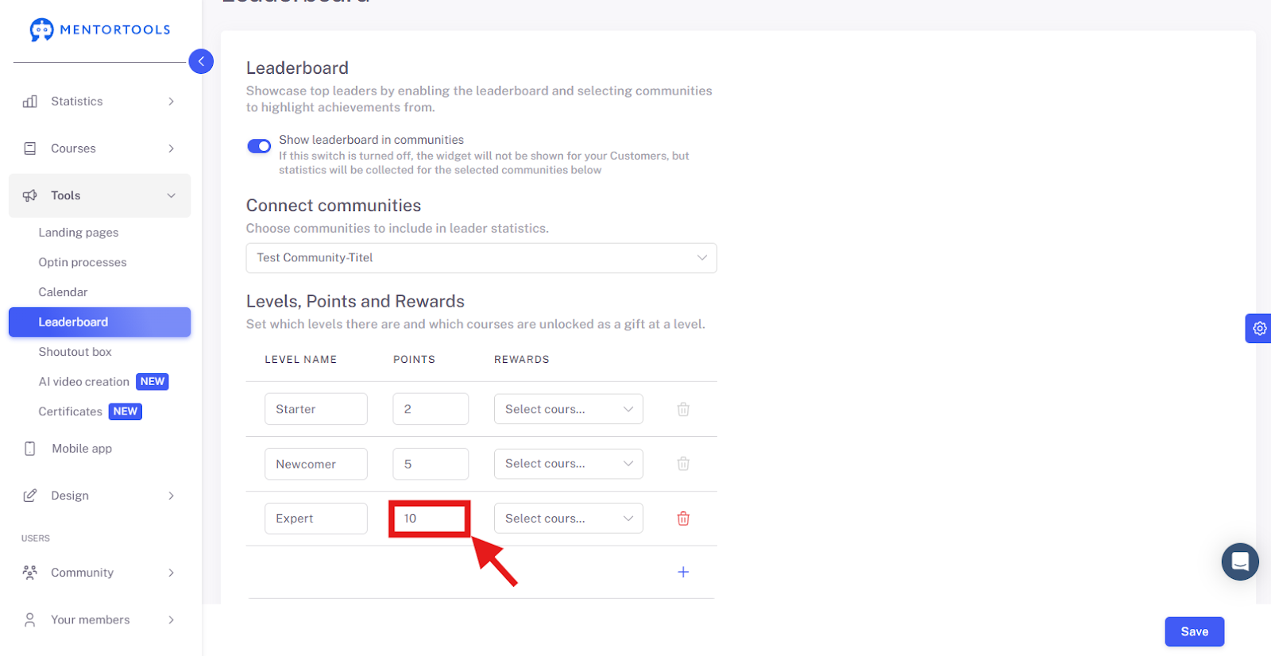Open rewards course dropdown for Expert
This screenshot has width=1271, height=656.
pos(569,519)
